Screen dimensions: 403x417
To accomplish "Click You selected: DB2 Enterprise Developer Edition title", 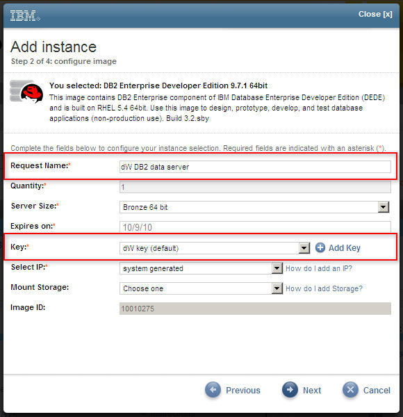I will tap(158, 85).
